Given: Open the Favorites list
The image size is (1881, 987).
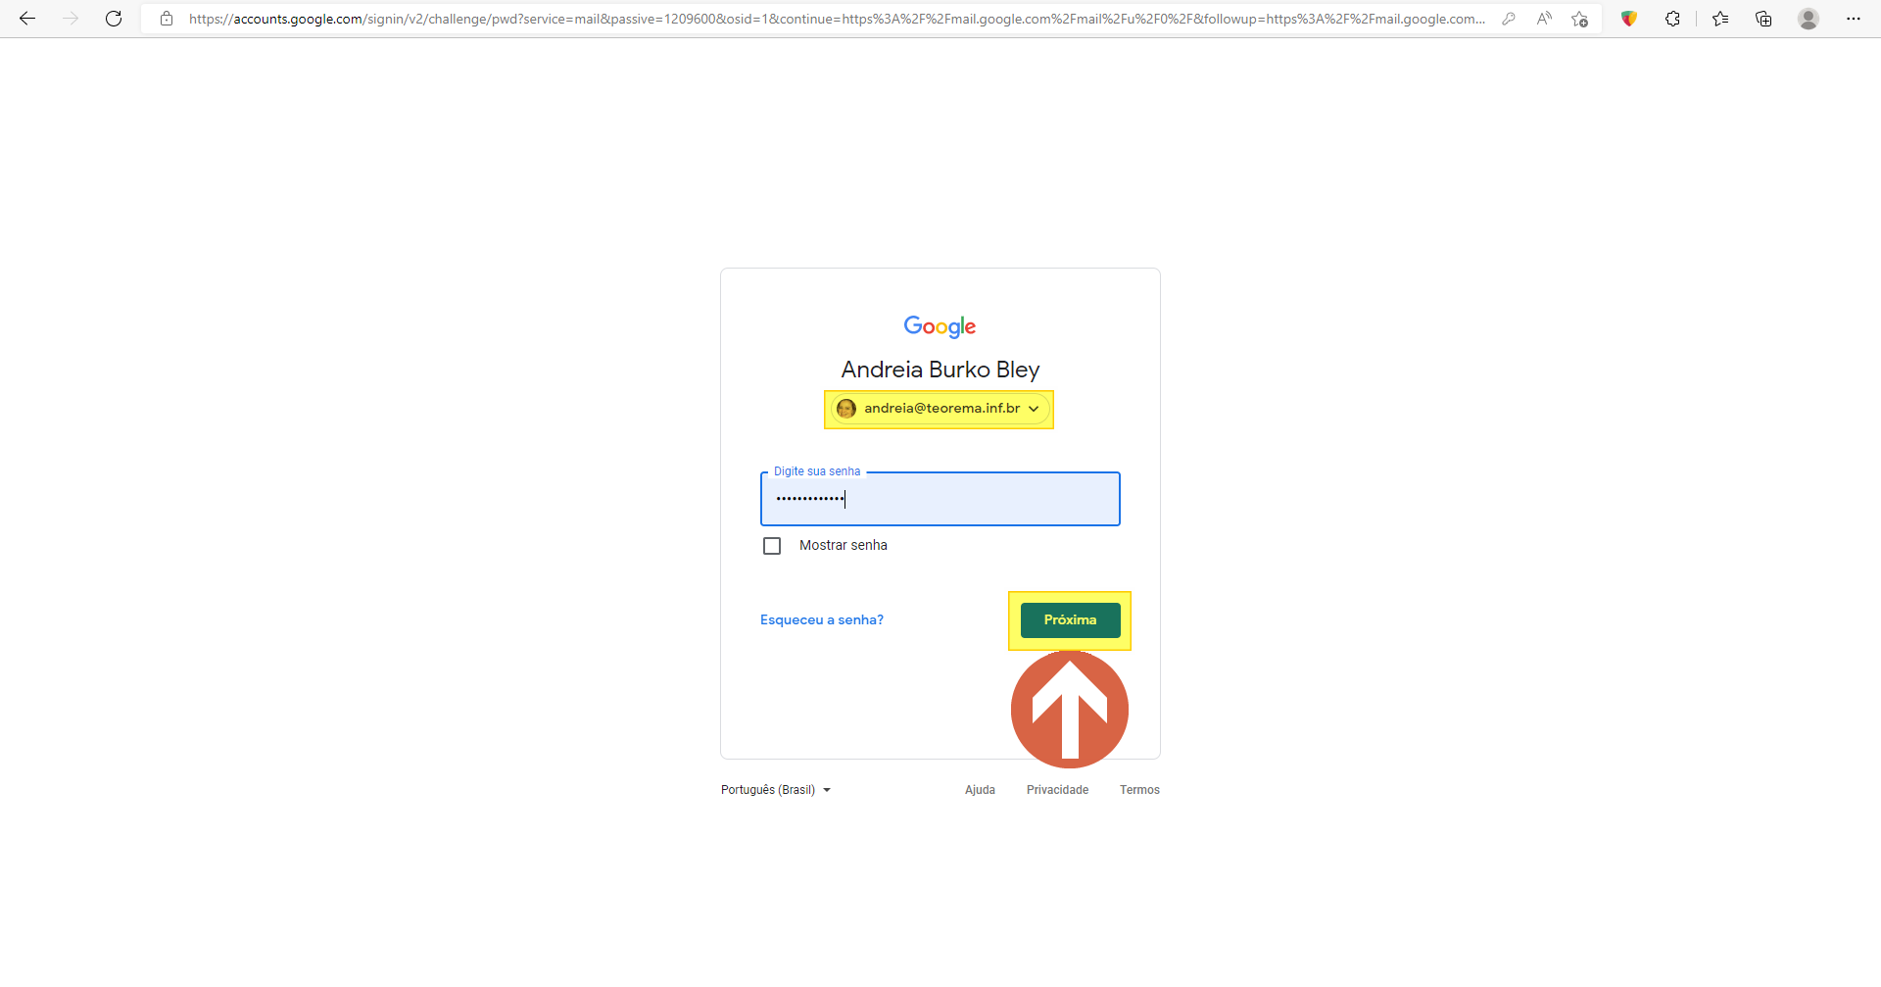Looking at the screenshot, I should pos(1720,19).
